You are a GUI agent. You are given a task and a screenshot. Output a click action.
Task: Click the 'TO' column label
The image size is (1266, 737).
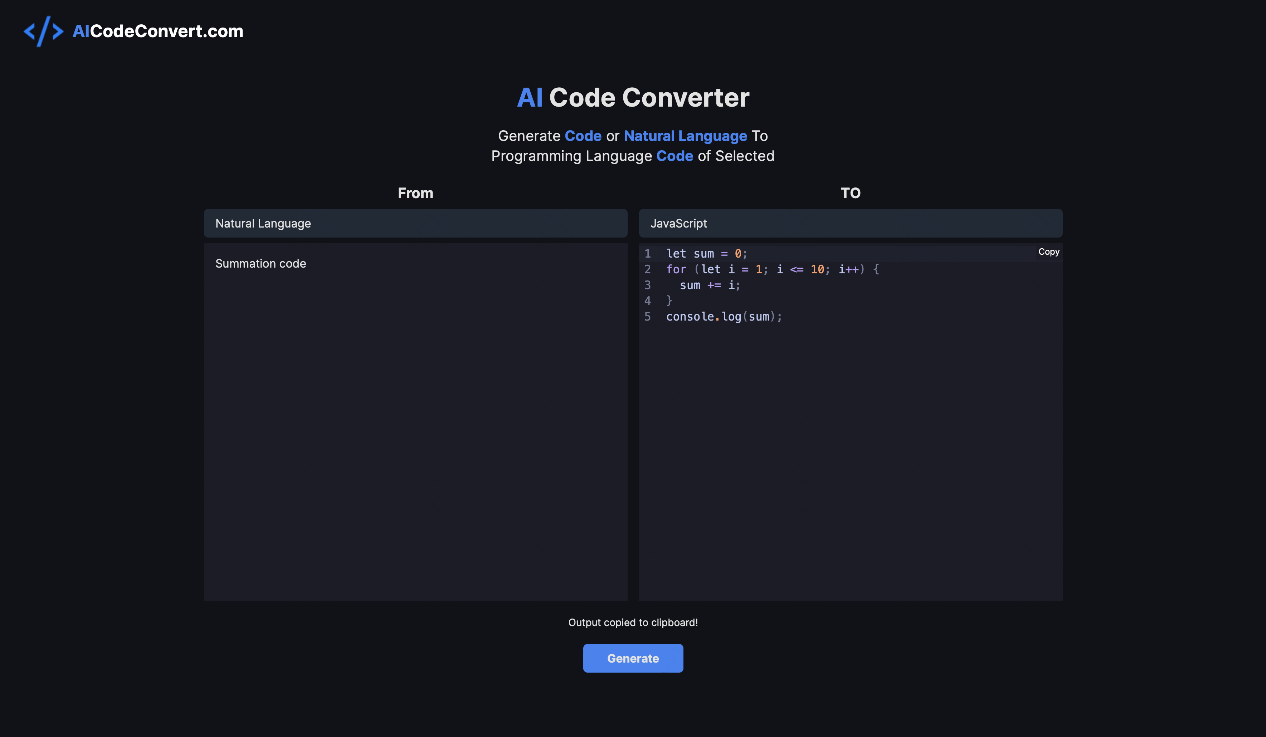850,194
